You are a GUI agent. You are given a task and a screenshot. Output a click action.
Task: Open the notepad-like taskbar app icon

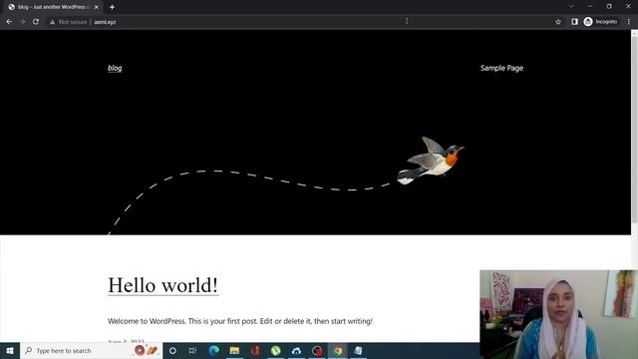359,350
